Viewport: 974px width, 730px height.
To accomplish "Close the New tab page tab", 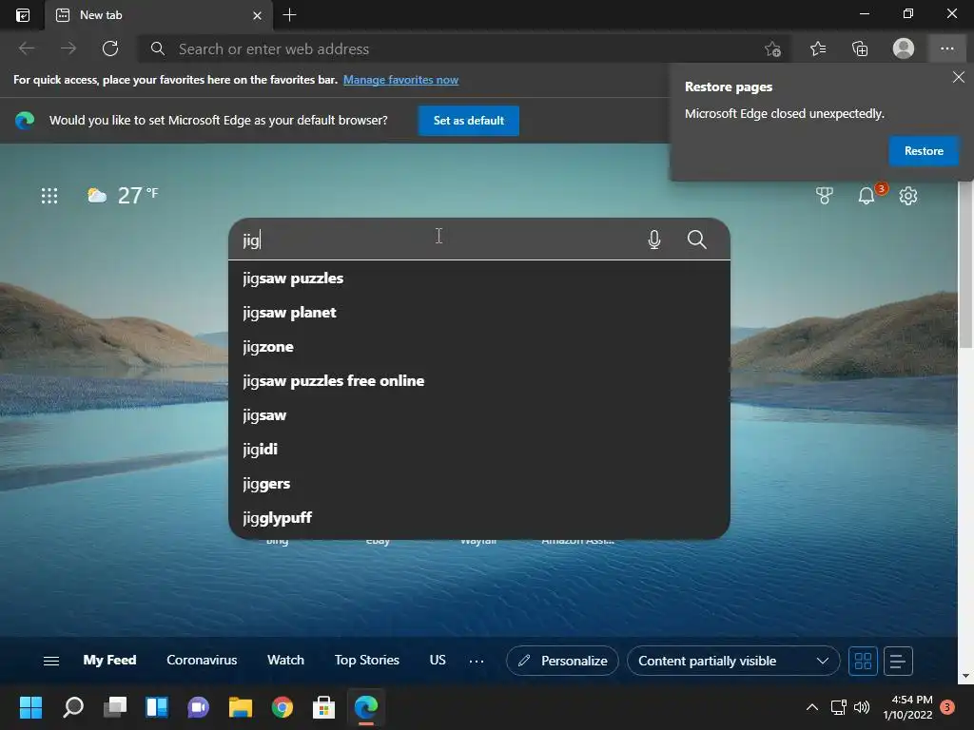I will (x=257, y=15).
